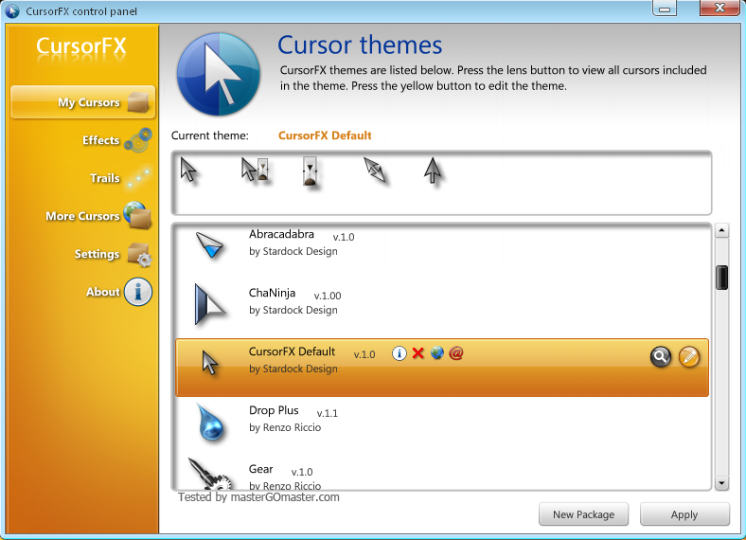Image resolution: width=746 pixels, height=540 pixels.
Task: Click the lens button to view all cursors
Action: (x=661, y=356)
